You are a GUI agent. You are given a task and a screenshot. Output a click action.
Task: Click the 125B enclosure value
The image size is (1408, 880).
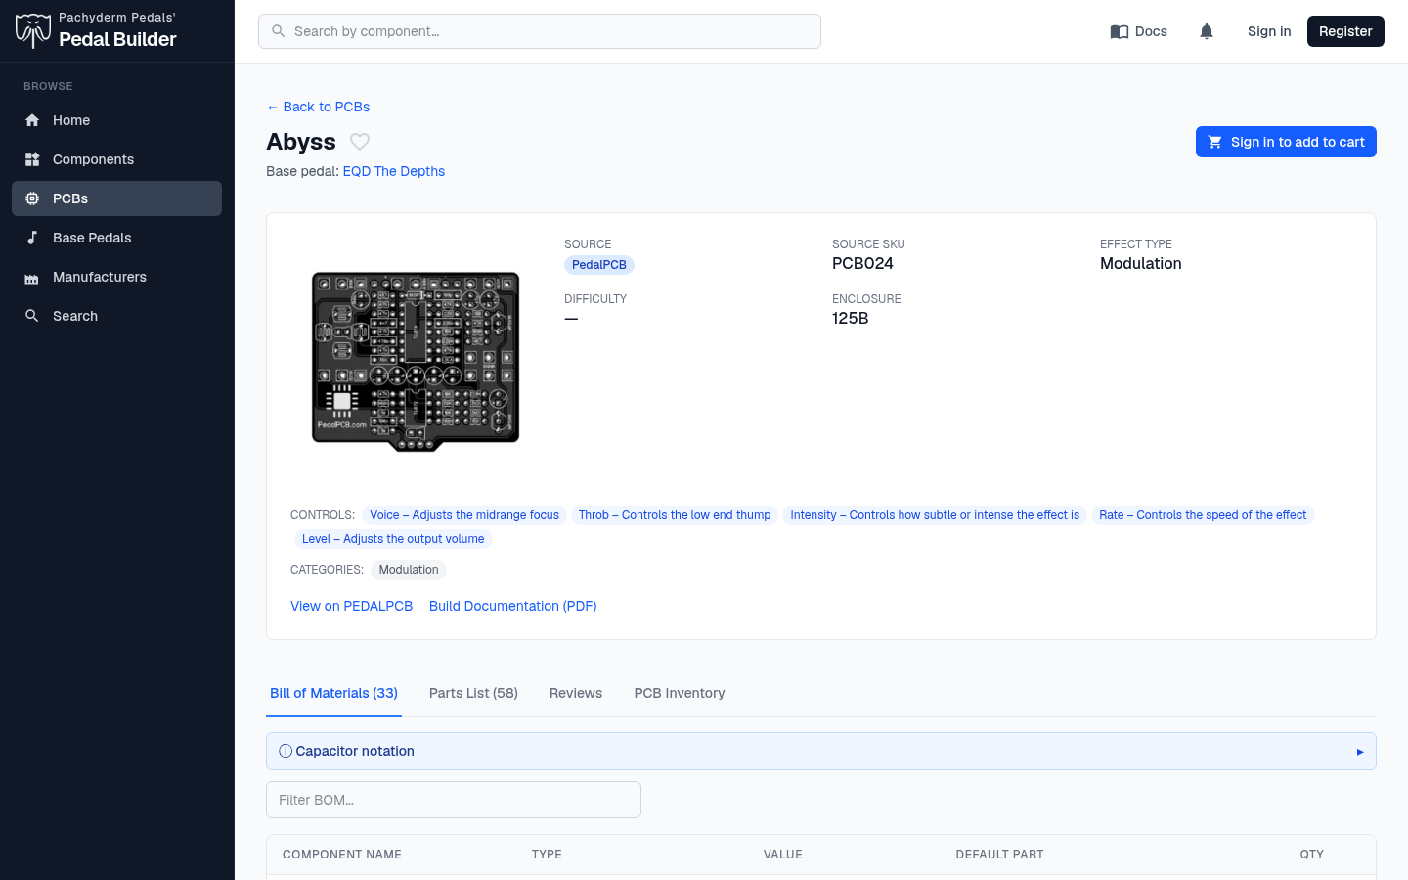[851, 319]
